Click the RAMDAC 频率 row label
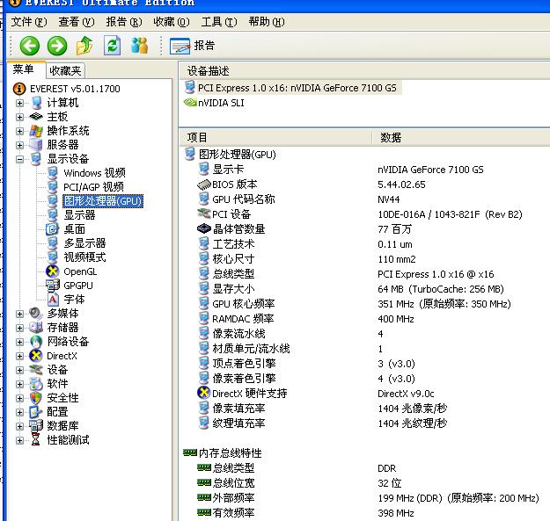Screen dimensions: 550x521 [x=243, y=319]
